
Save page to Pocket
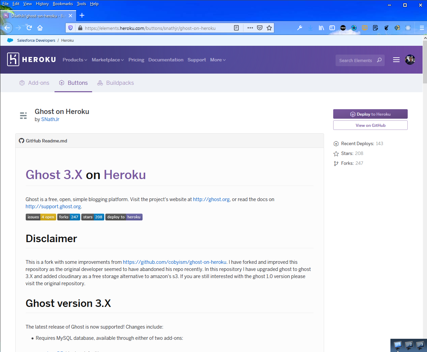260,28
